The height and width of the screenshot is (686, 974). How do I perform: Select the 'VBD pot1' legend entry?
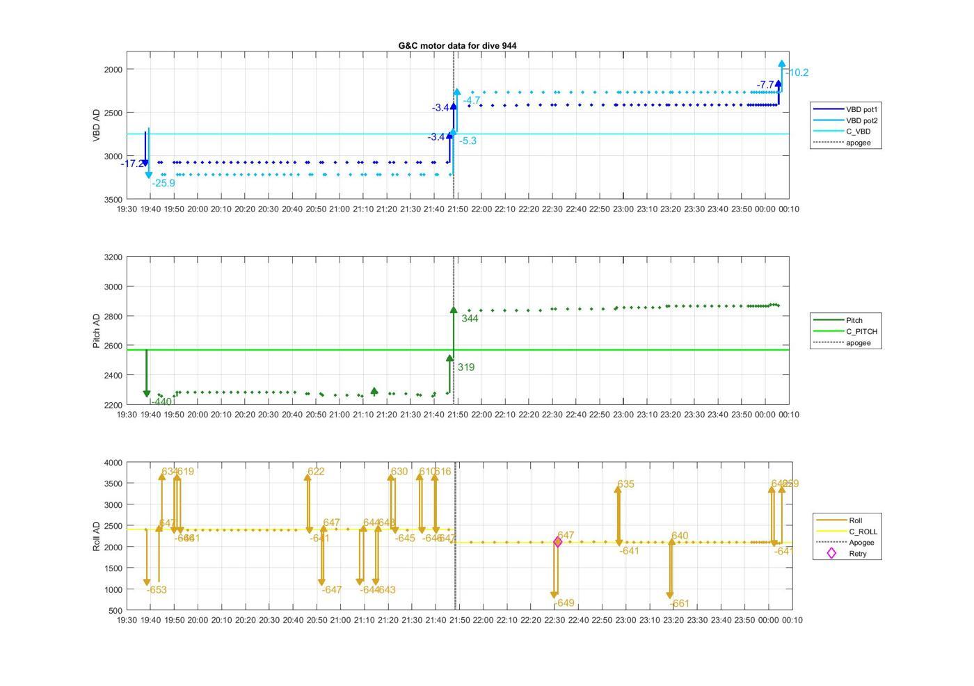846,109
